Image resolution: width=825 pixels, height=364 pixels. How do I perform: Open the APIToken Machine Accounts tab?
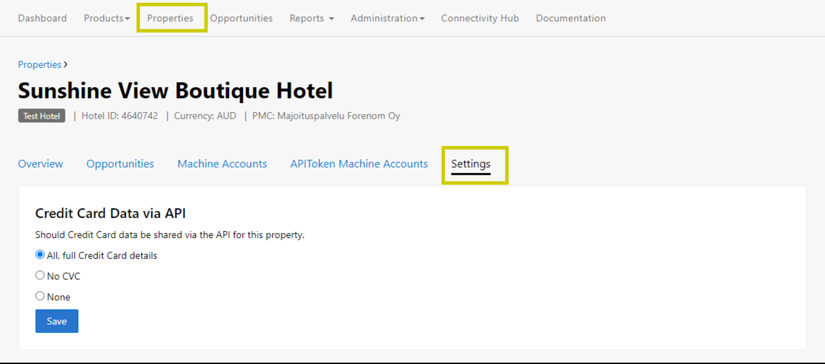click(x=359, y=164)
